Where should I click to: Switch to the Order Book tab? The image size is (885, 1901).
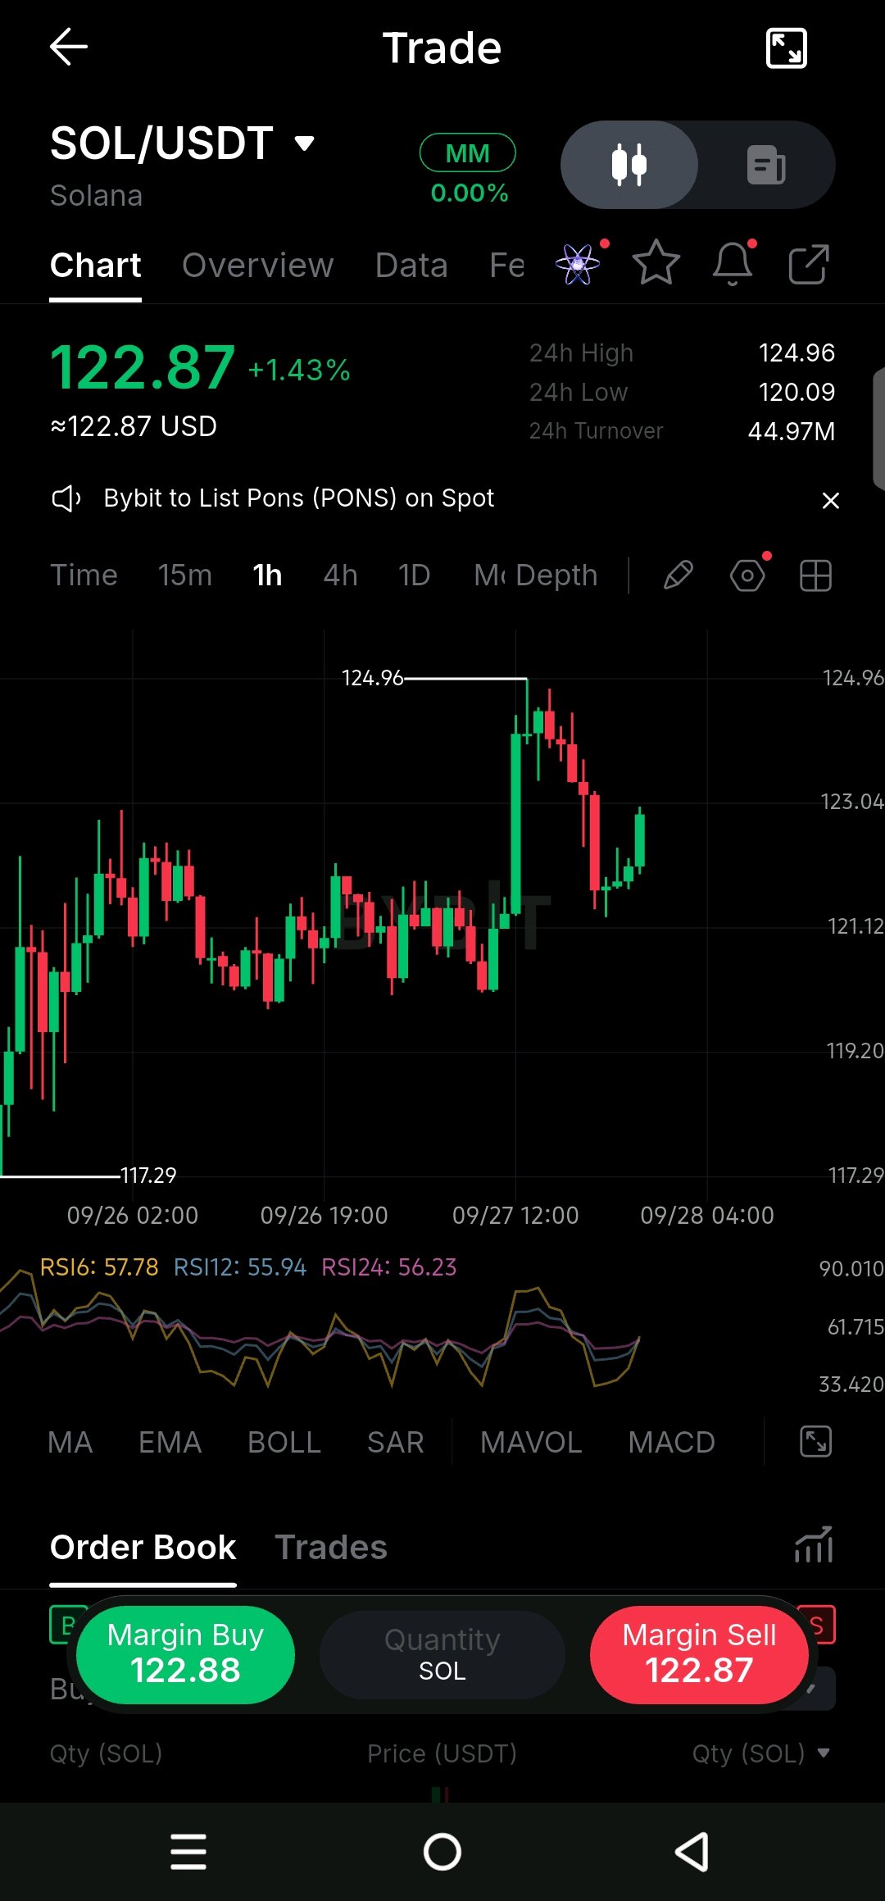143,1548
